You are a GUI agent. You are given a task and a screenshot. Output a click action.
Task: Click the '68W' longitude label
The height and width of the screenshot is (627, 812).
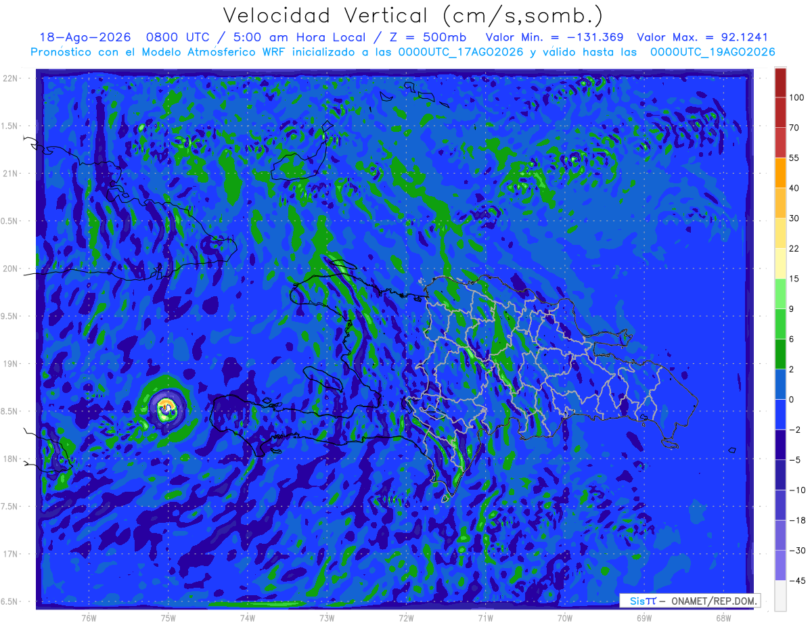pos(723,618)
